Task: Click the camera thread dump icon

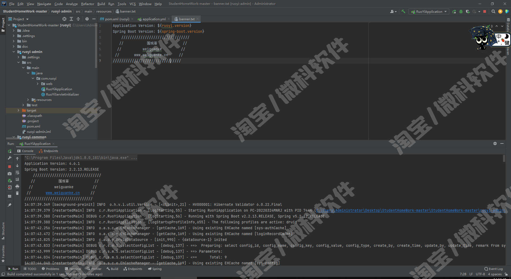Action: click(x=10, y=174)
